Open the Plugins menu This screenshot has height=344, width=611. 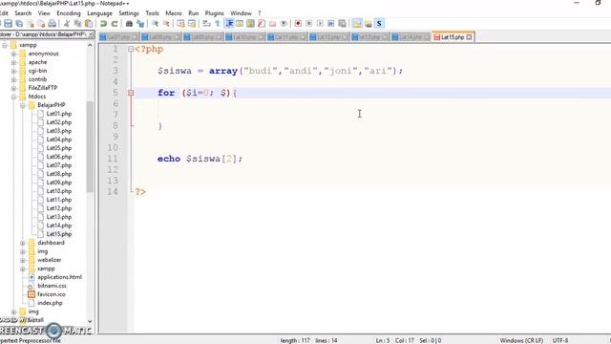tap(214, 13)
